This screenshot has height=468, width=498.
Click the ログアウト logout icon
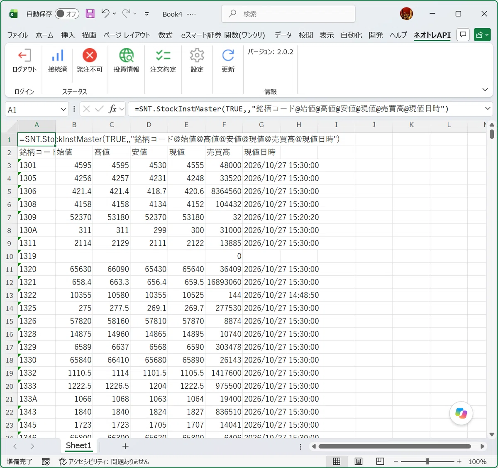[x=24, y=56]
